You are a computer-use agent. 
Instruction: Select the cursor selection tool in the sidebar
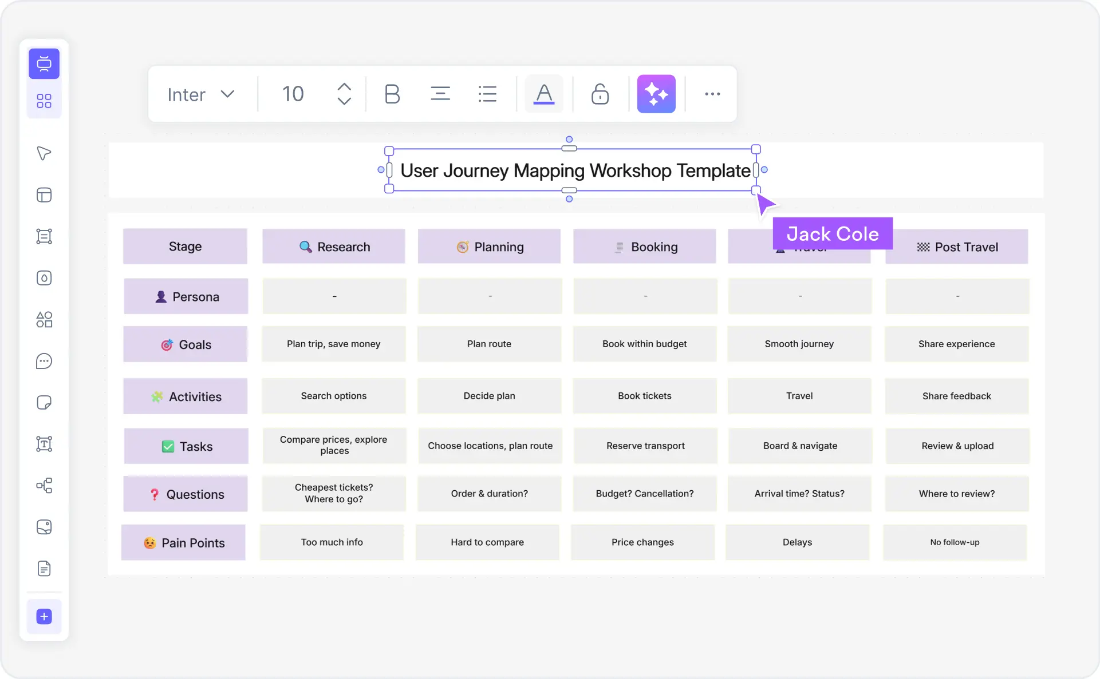[x=44, y=153]
